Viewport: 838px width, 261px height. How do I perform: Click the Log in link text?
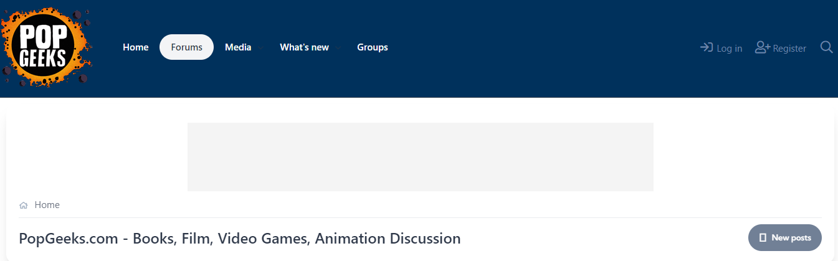[730, 49]
